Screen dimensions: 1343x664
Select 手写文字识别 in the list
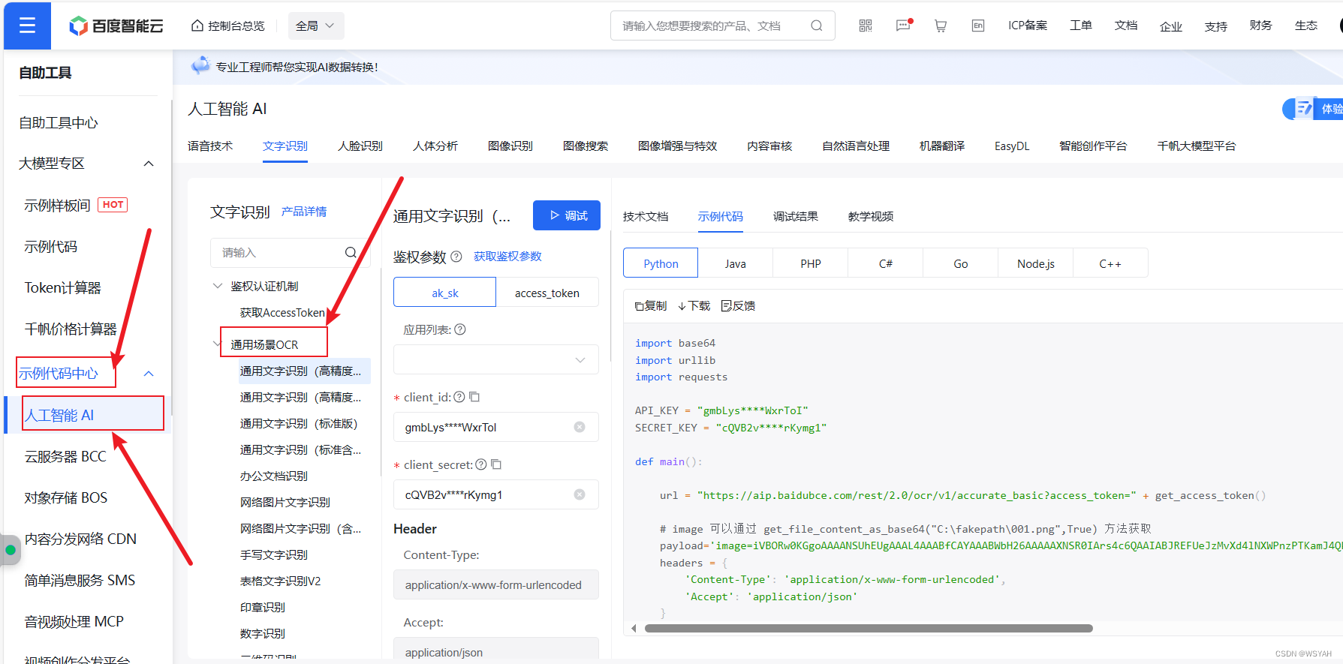pyautogui.click(x=274, y=554)
